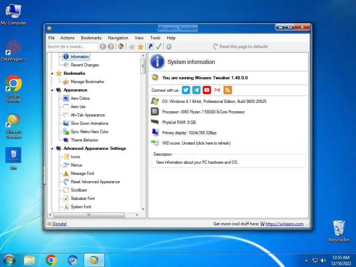
Task: Open Google Chrome desktop shortcut
Action: [14, 89]
